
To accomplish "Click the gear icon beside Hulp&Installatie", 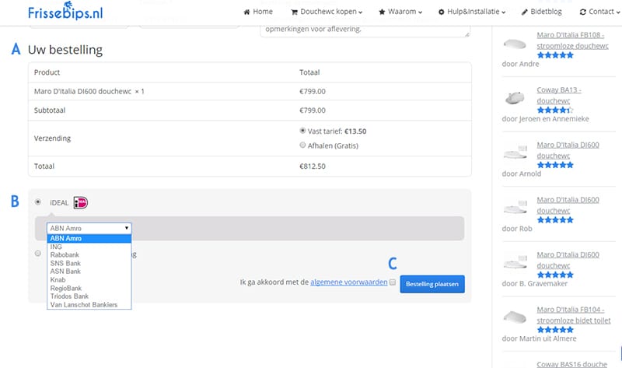I will click(442, 12).
